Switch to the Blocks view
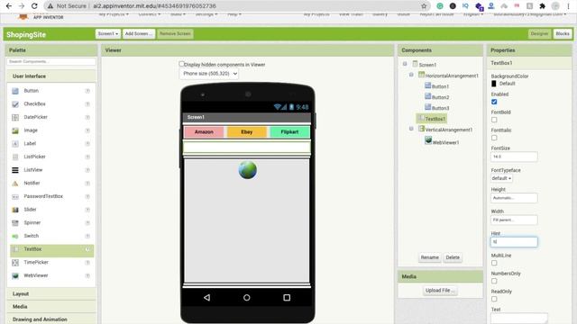 tap(563, 34)
